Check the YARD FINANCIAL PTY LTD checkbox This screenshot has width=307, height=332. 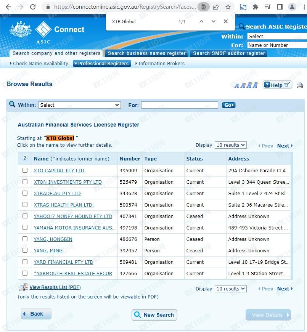(25, 262)
